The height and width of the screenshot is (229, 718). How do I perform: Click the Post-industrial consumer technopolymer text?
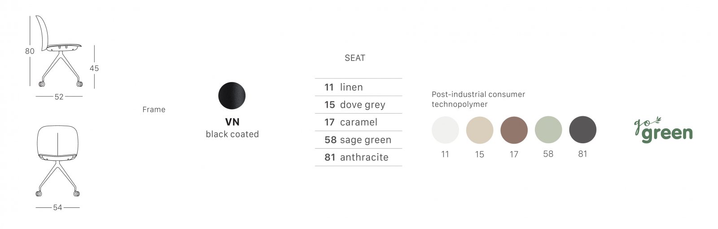click(478, 99)
